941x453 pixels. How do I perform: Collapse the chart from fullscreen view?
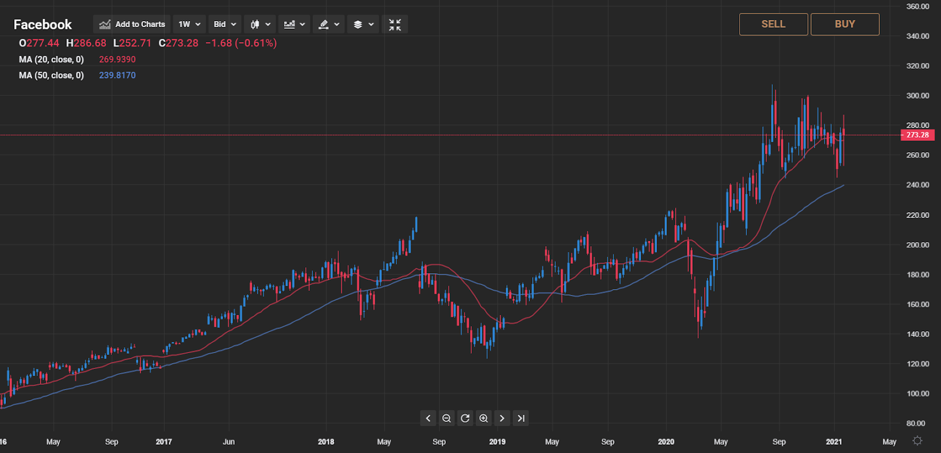click(395, 24)
